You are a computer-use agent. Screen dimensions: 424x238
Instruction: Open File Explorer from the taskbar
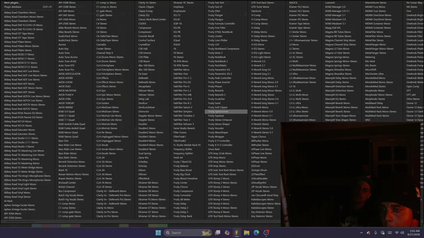(x=246, y=233)
